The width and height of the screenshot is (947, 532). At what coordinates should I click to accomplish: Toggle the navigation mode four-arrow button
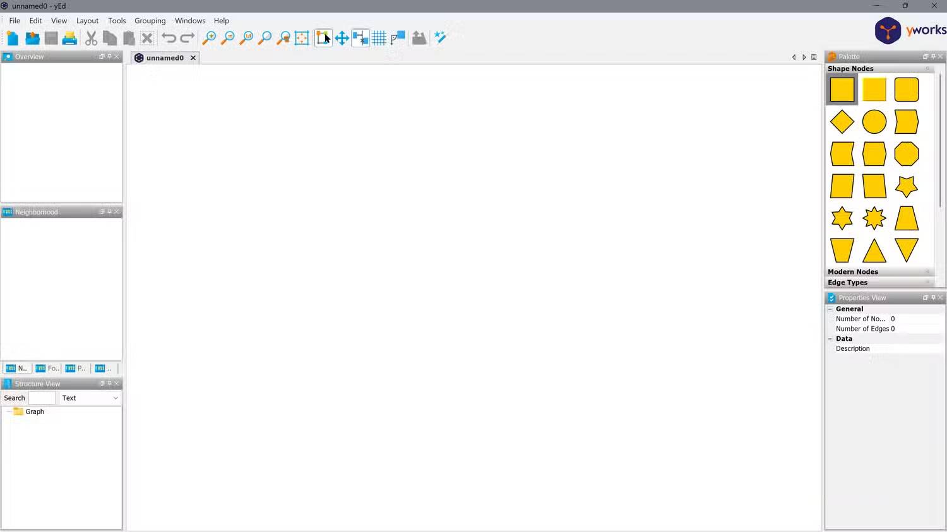point(342,38)
